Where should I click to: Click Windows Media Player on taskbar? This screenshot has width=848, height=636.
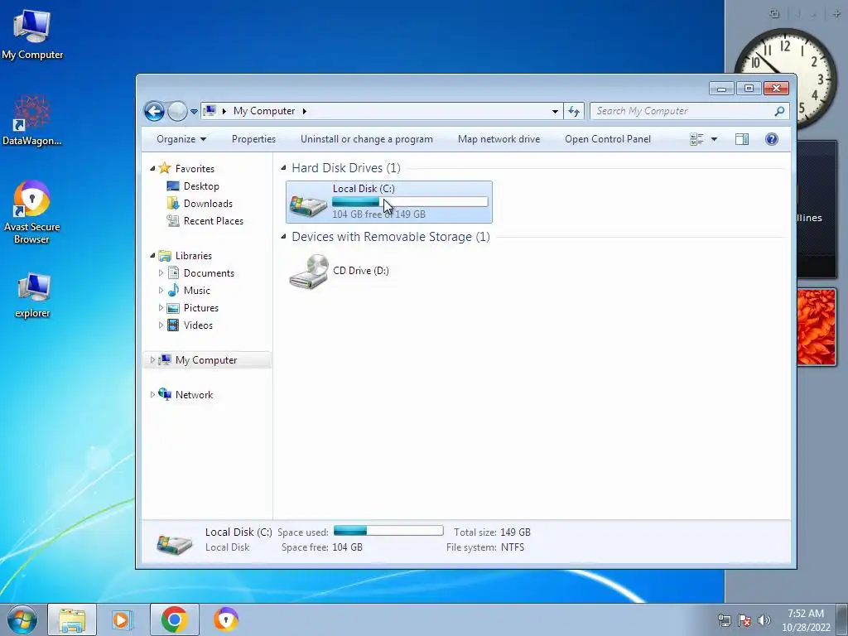click(123, 619)
